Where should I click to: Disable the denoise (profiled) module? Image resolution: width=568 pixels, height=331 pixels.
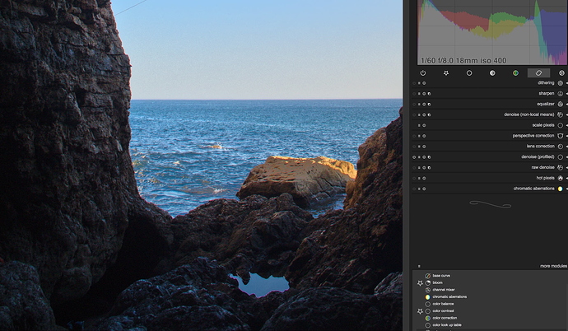pyautogui.click(x=414, y=156)
